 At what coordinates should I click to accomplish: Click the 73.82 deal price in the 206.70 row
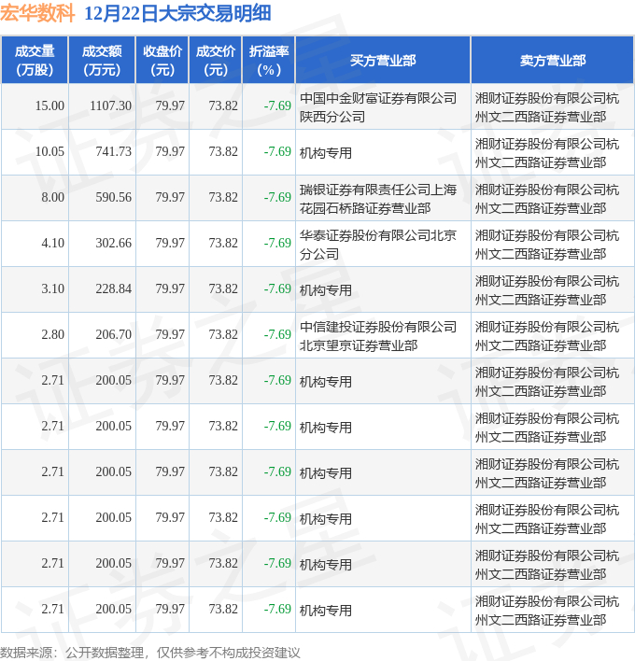pos(223,334)
